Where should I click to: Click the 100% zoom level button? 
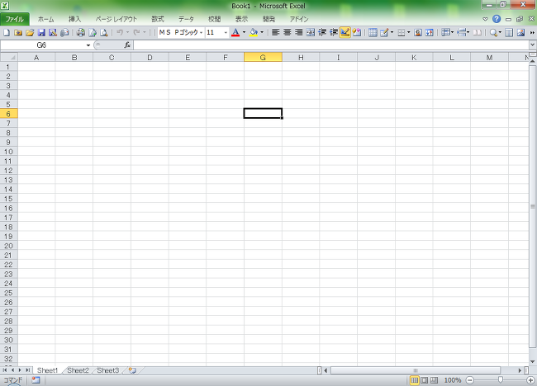453,380
